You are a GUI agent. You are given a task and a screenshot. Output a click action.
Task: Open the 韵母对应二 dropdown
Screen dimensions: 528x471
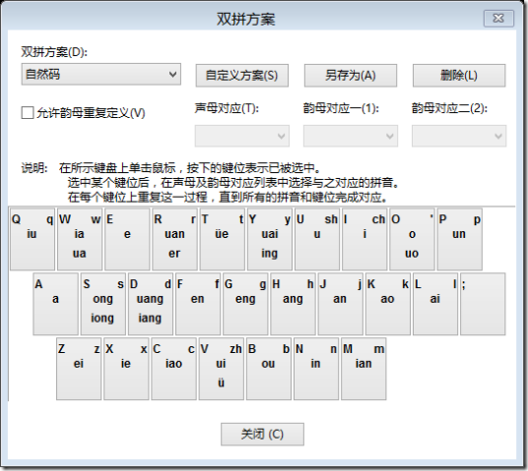point(459,136)
